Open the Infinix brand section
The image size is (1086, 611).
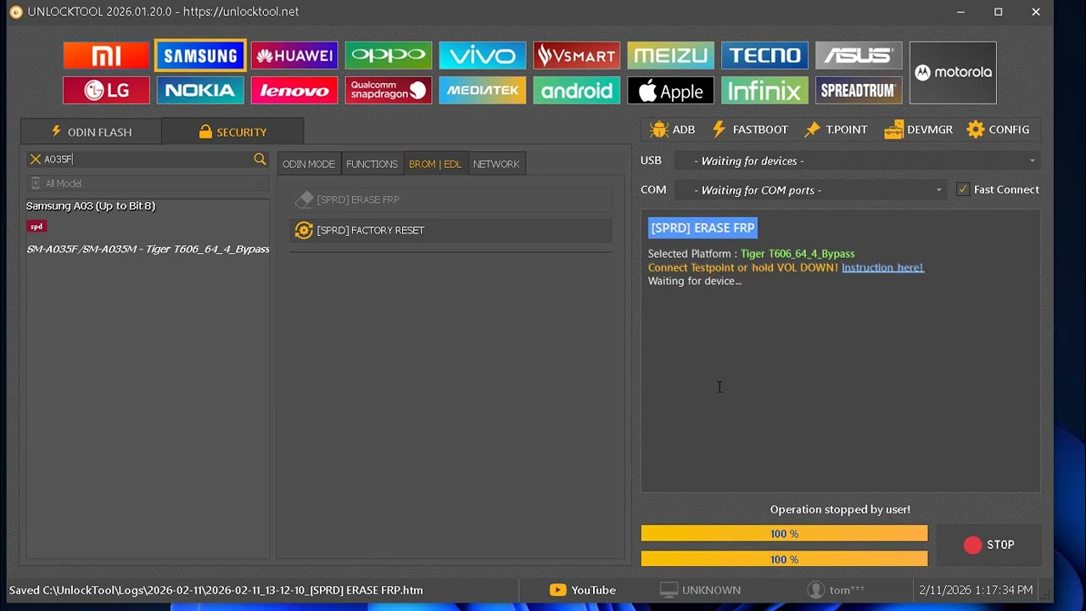[765, 90]
